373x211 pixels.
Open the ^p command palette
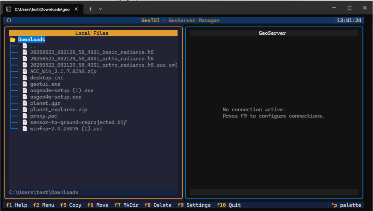346,205
